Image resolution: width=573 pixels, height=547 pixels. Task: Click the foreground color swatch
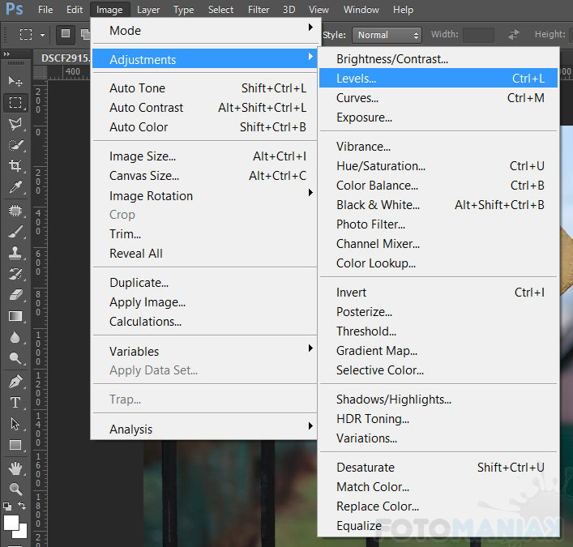coord(11,522)
